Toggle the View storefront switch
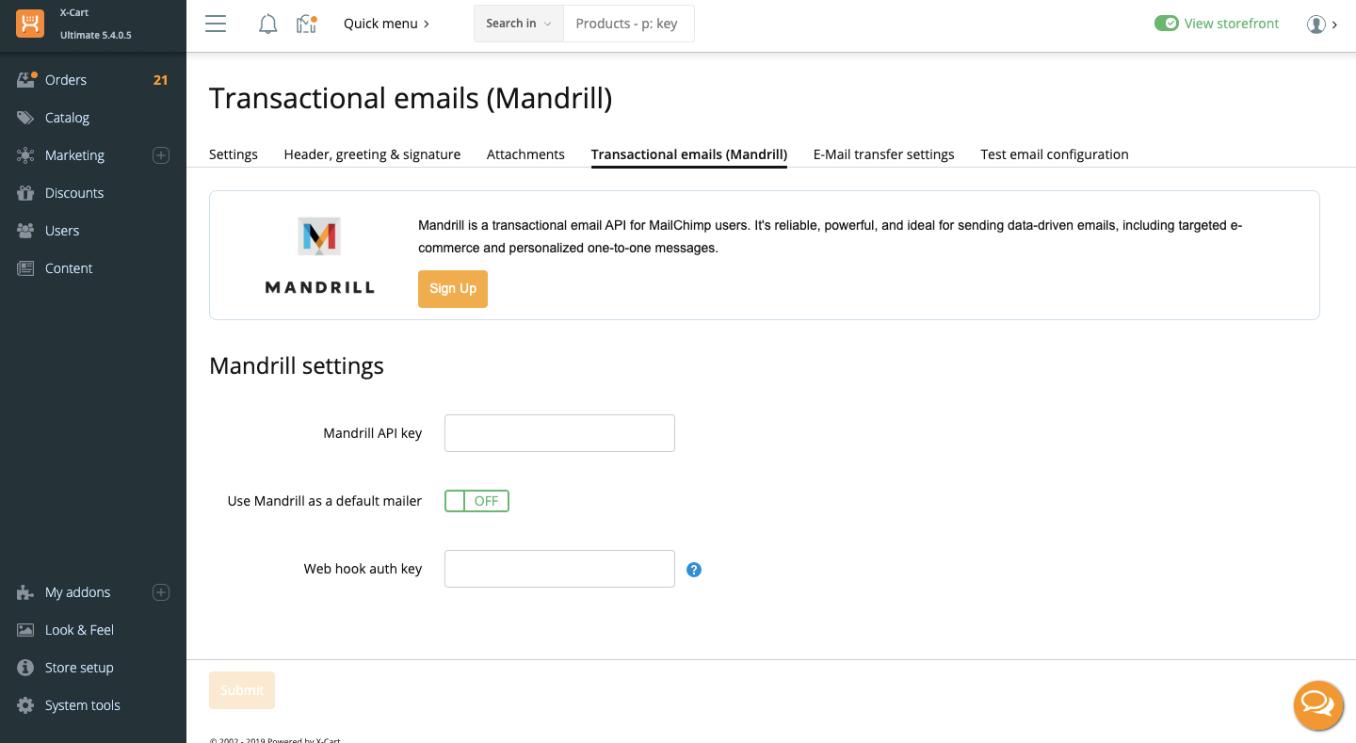1356x743 pixels. [x=1167, y=24]
